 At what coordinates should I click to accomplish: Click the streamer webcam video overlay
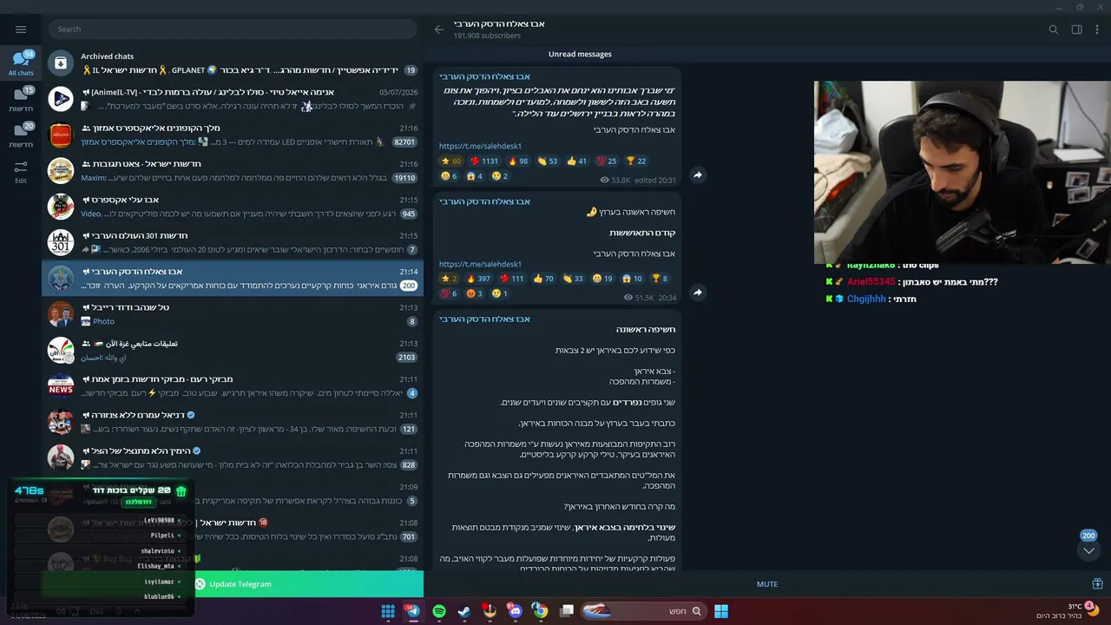click(963, 172)
